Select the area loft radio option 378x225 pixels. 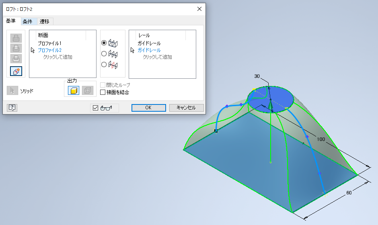[x=104, y=65]
